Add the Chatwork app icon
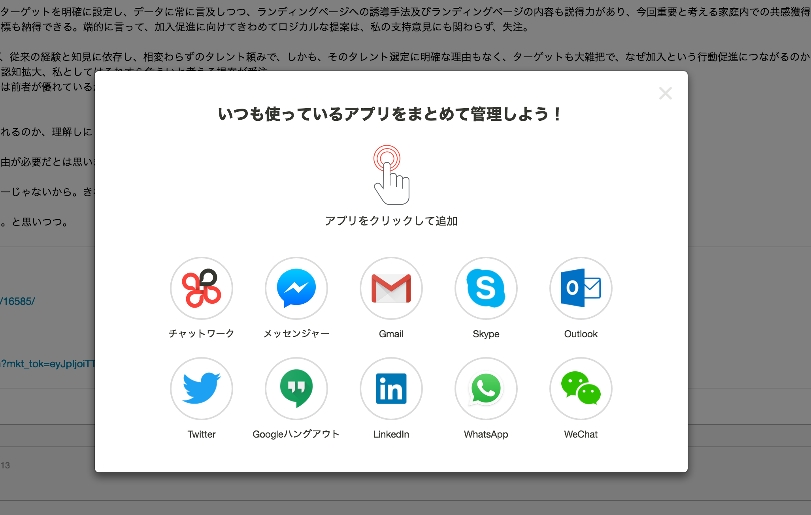 click(x=202, y=288)
